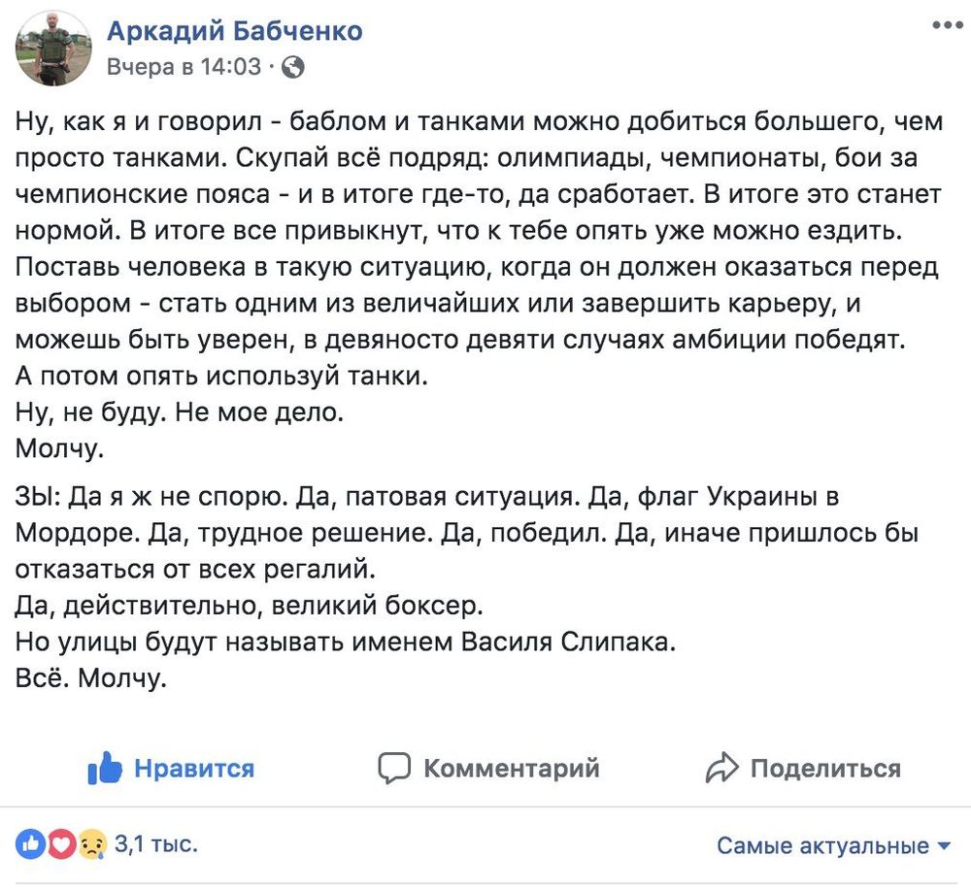Click the arrow next to "Самые актуальные"
971x890 pixels.
click(943, 845)
